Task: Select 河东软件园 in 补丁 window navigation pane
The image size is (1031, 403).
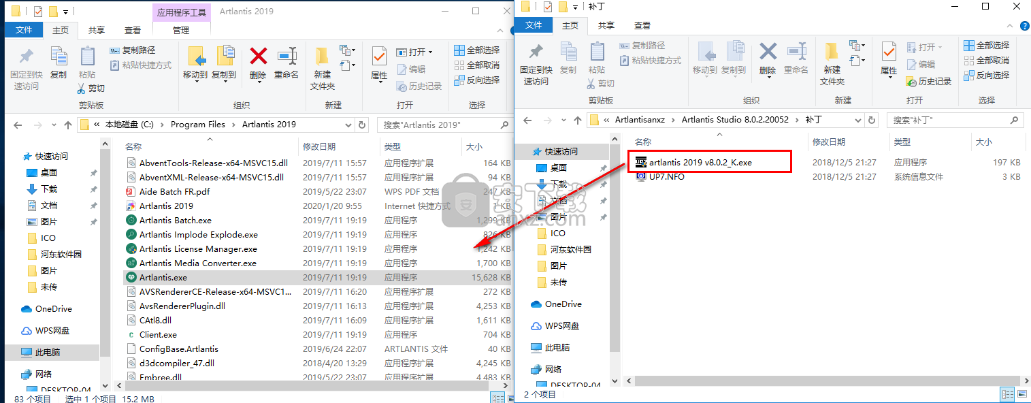Action: (x=570, y=249)
